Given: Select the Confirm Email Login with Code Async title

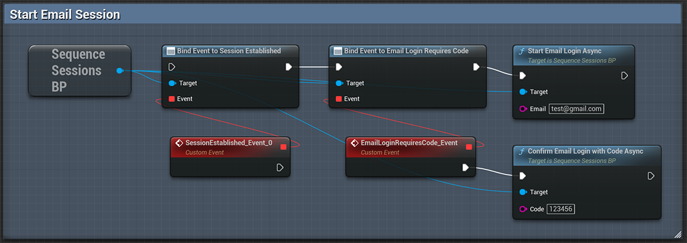Looking at the screenshot, I should [586, 151].
